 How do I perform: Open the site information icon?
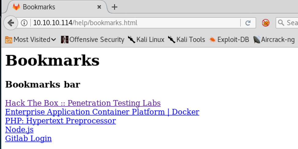[x=24, y=23]
